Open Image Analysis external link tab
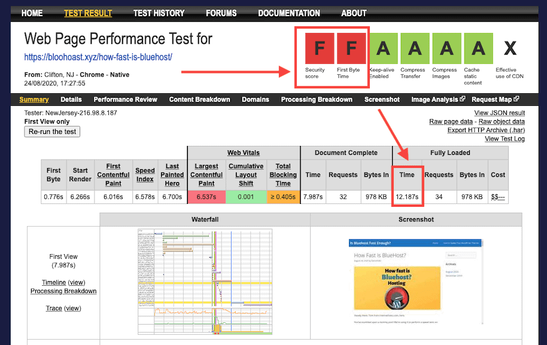Screen dimensions: 547x345 (438, 99)
